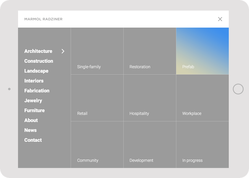This screenshot has height=178, width=249.
Task: Expand Architecture submenu chevron arrow
Action: click(x=63, y=51)
